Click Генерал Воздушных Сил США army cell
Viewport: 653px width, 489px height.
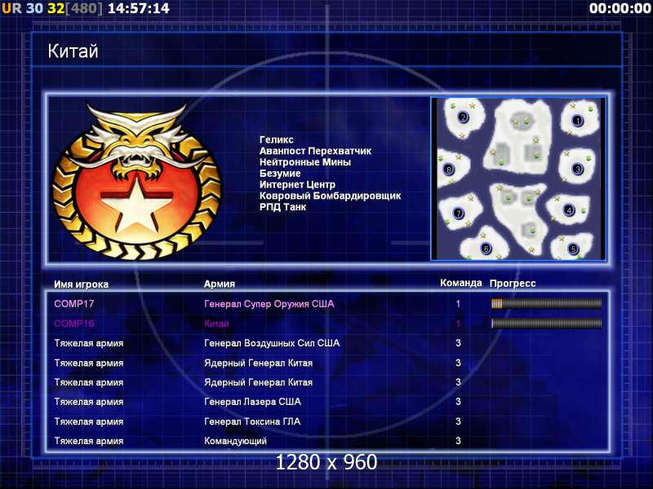(272, 343)
